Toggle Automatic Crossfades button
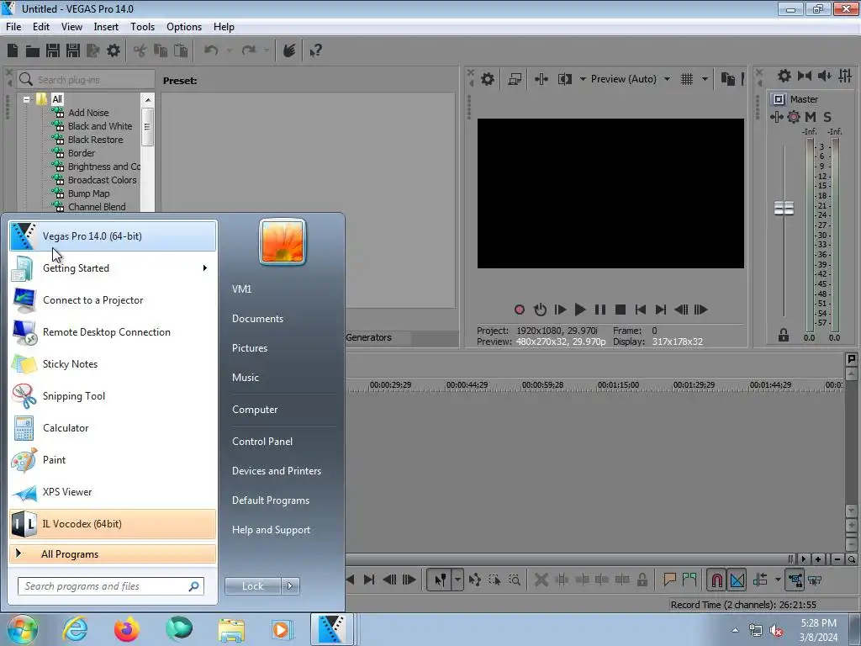The image size is (861, 646). point(737,580)
